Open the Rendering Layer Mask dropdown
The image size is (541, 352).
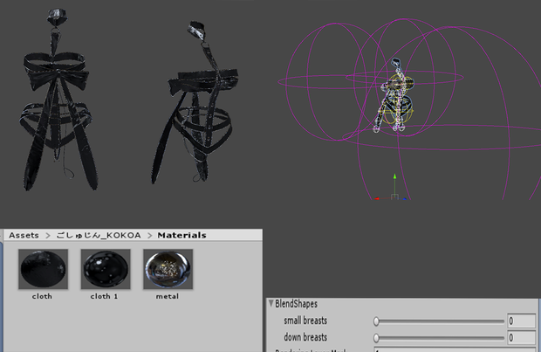point(455,350)
